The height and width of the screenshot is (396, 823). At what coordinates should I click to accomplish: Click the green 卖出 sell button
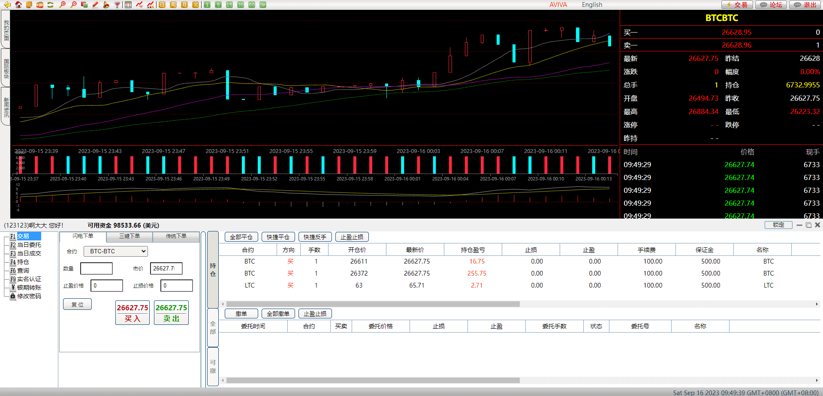point(171,313)
